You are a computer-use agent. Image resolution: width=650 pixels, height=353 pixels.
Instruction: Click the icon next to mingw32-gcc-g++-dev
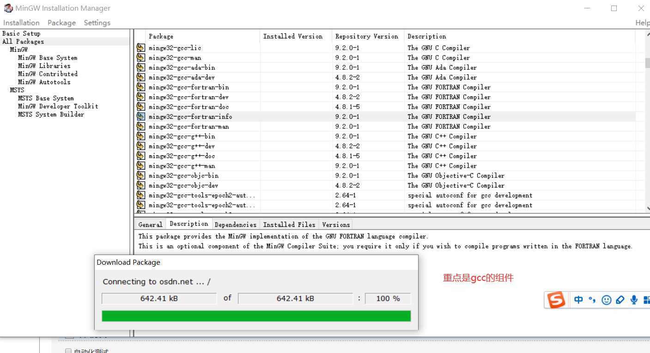click(140, 146)
